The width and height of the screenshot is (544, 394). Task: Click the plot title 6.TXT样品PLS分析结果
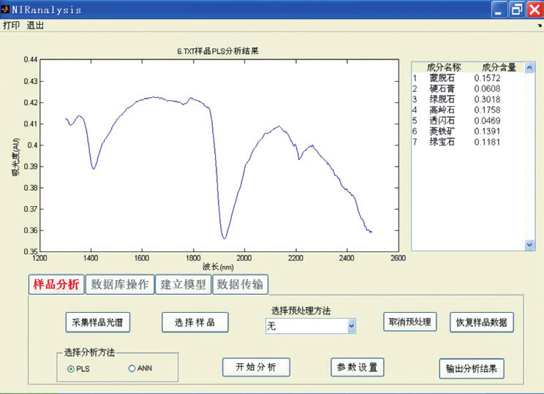coord(218,51)
